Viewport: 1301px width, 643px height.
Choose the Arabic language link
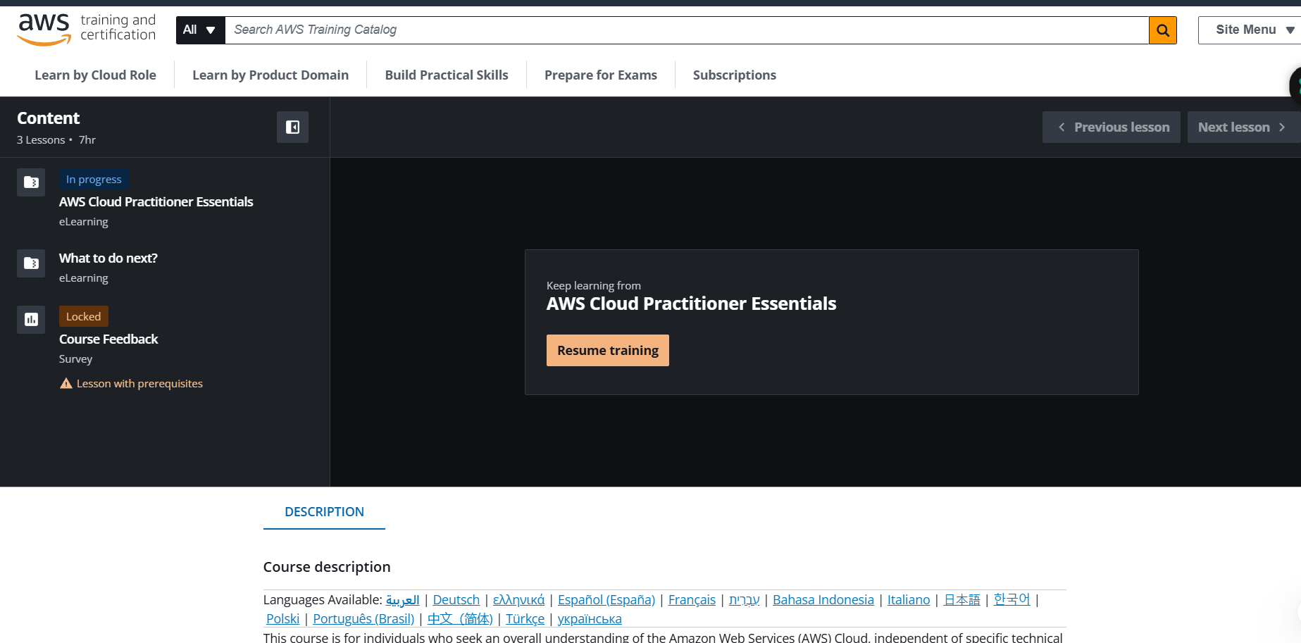[403, 599]
